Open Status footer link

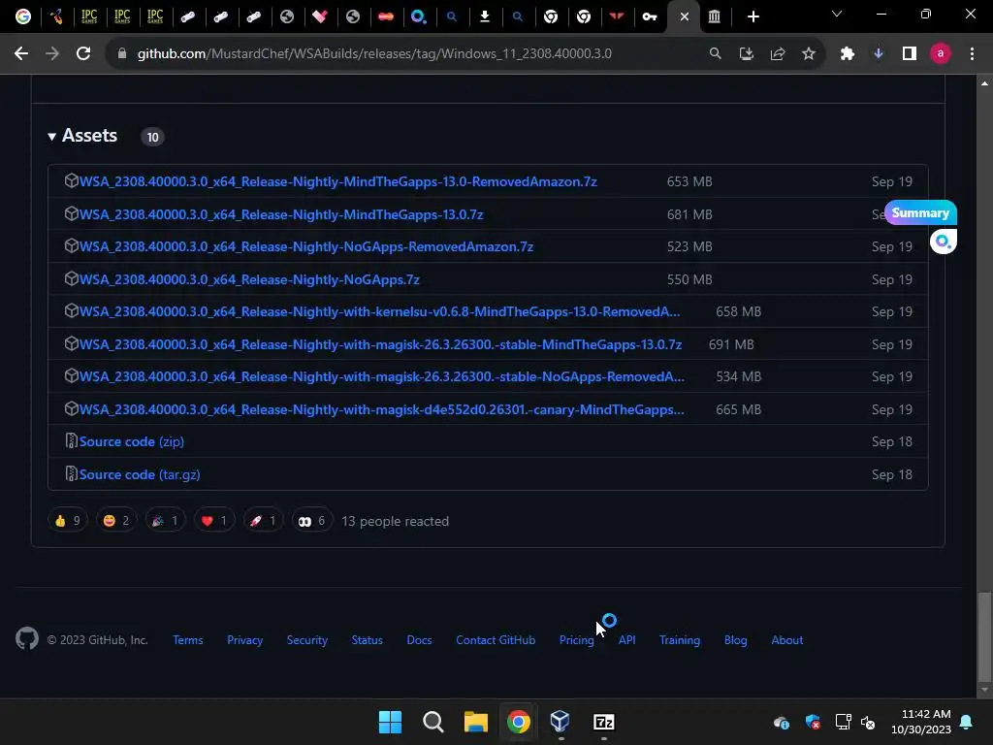pyautogui.click(x=368, y=640)
